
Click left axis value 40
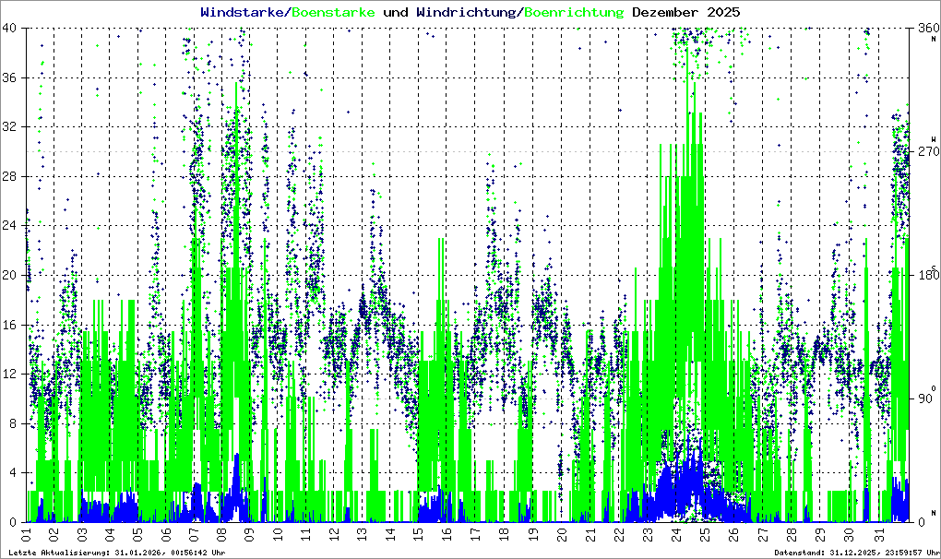point(9,28)
